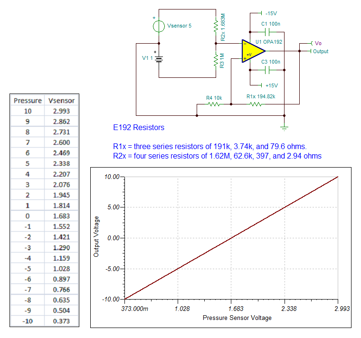Image resolution: width=361 pixels, height=338 pixels.
Task: Click the 5.00 y-axis tick label
Action: coord(113,207)
